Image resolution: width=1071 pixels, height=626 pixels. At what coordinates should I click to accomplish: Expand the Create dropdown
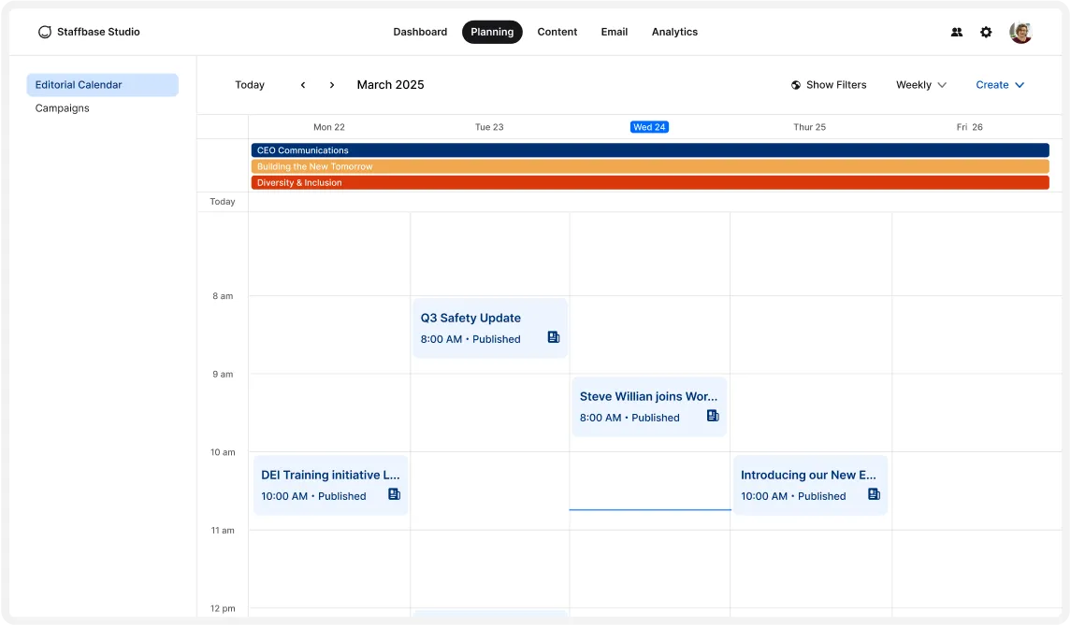click(x=999, y=84)
